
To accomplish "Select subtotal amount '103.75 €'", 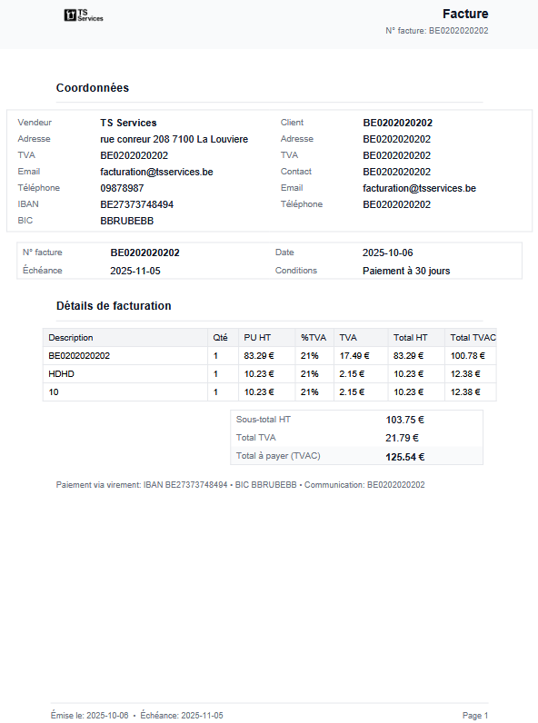I will click(x=404, y=420).
